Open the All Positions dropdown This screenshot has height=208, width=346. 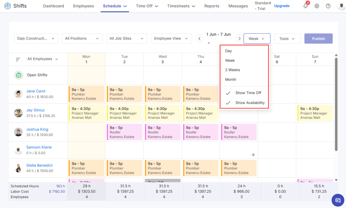point(82,39)
